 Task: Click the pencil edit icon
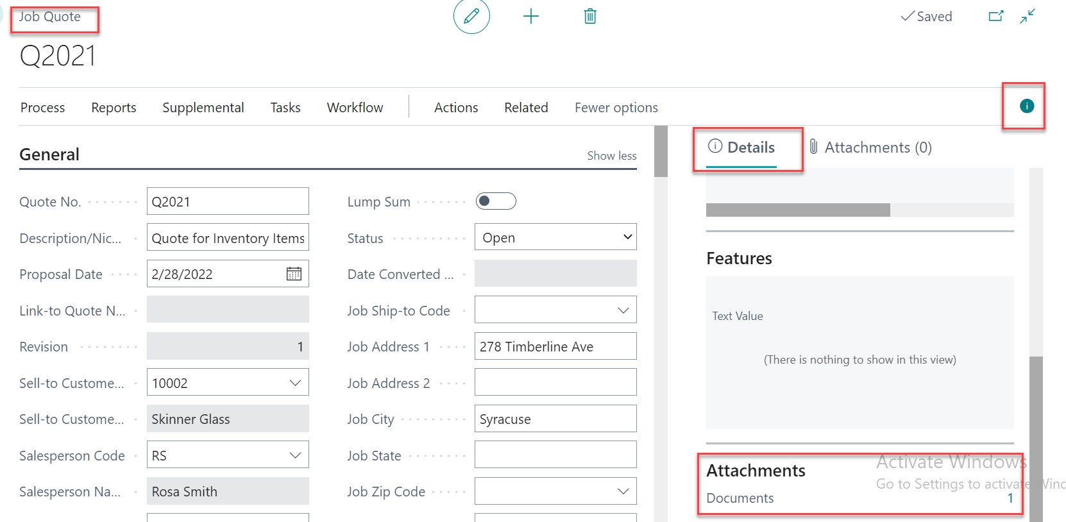point(471,17)
